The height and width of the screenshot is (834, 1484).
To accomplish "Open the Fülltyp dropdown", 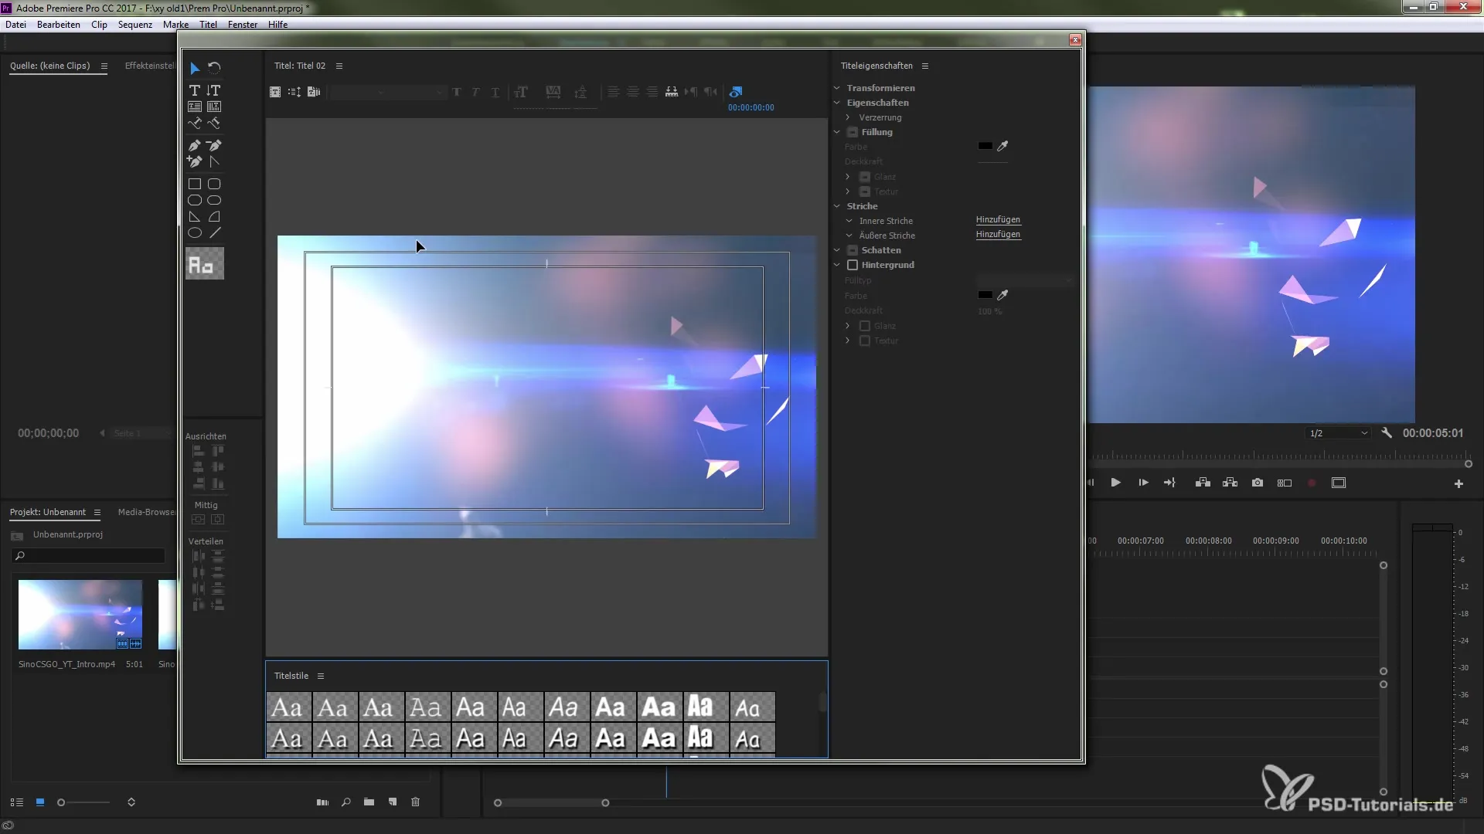I will click(x=1025, y=280).
